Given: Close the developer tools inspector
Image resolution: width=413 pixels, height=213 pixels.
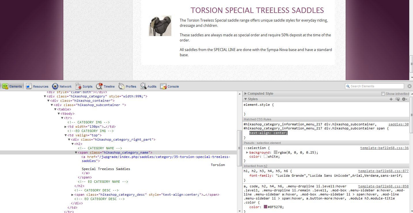Looking at the screenshot, I should pyautogui.click(x=410, y=86).
